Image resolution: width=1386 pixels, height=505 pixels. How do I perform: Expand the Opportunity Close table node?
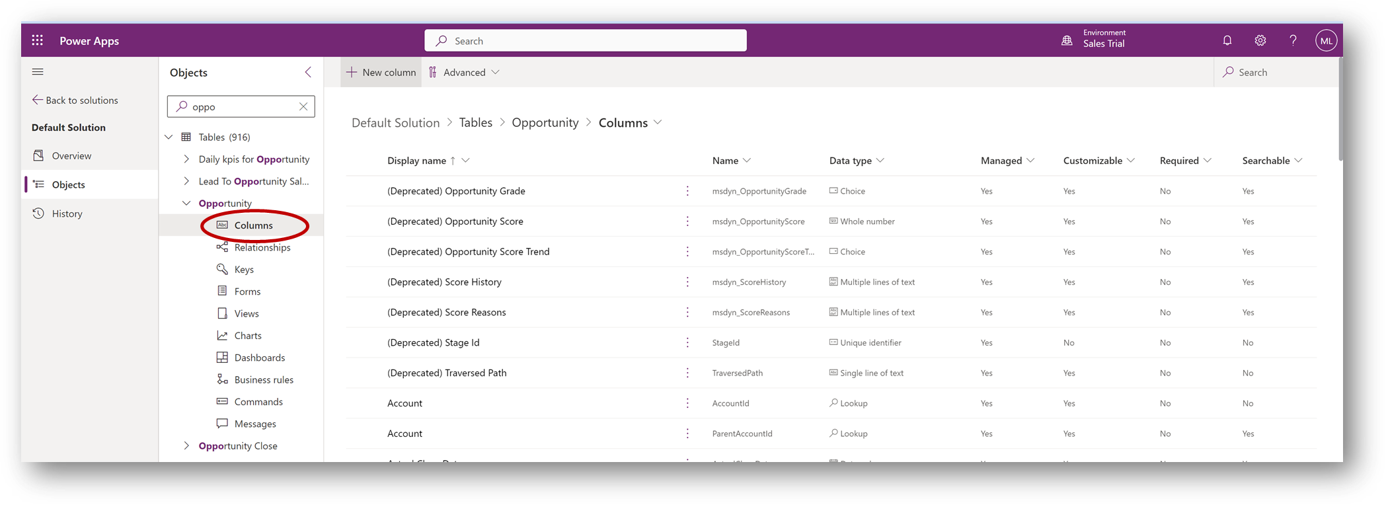186,446
